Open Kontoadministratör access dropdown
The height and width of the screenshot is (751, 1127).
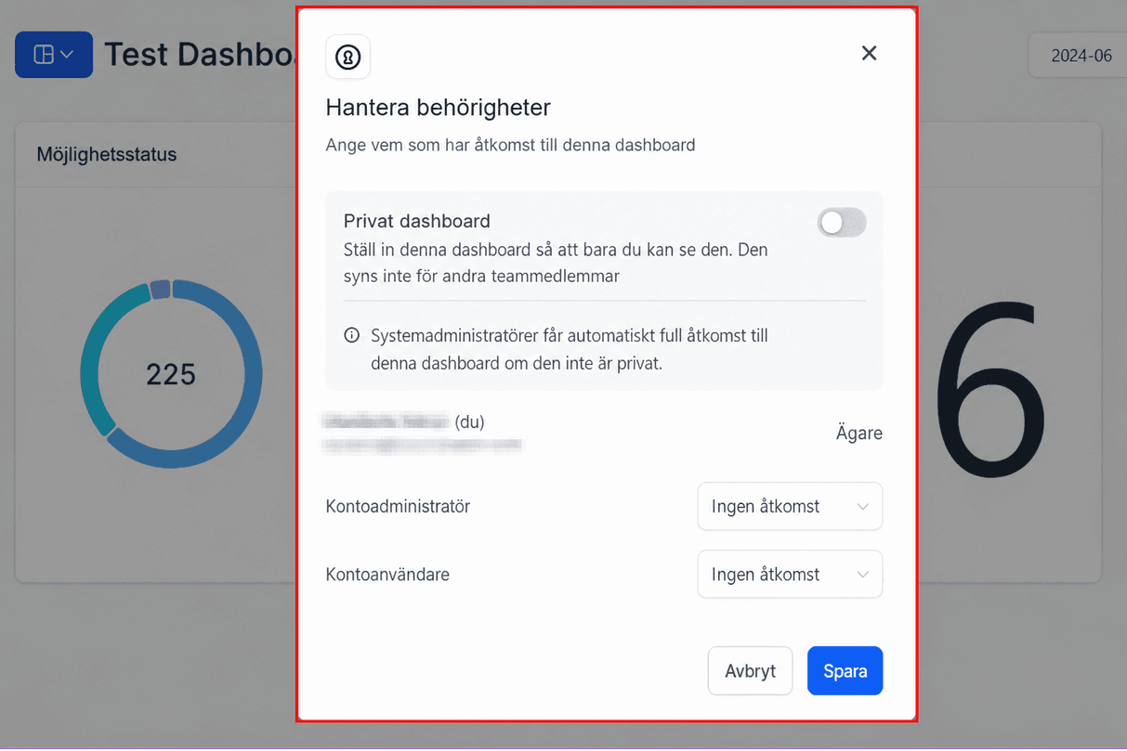(790, 507)
